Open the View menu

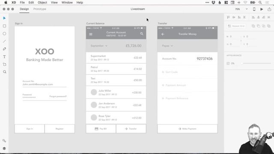click(54, 3)
